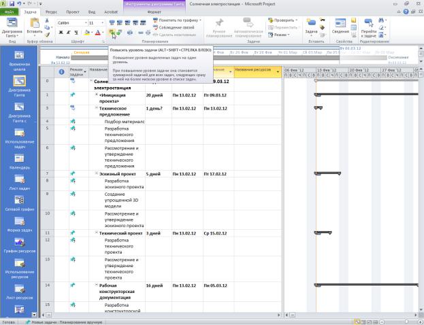Open График ресурсов in the view bar

pos(20,245)
